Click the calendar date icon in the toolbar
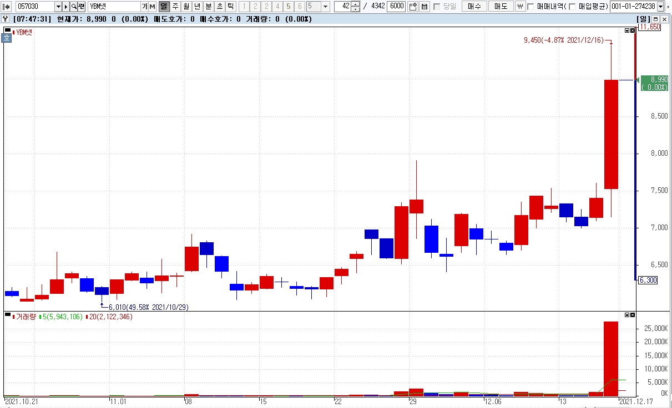This screenshot has height=408, width=672. click(425, 7)
